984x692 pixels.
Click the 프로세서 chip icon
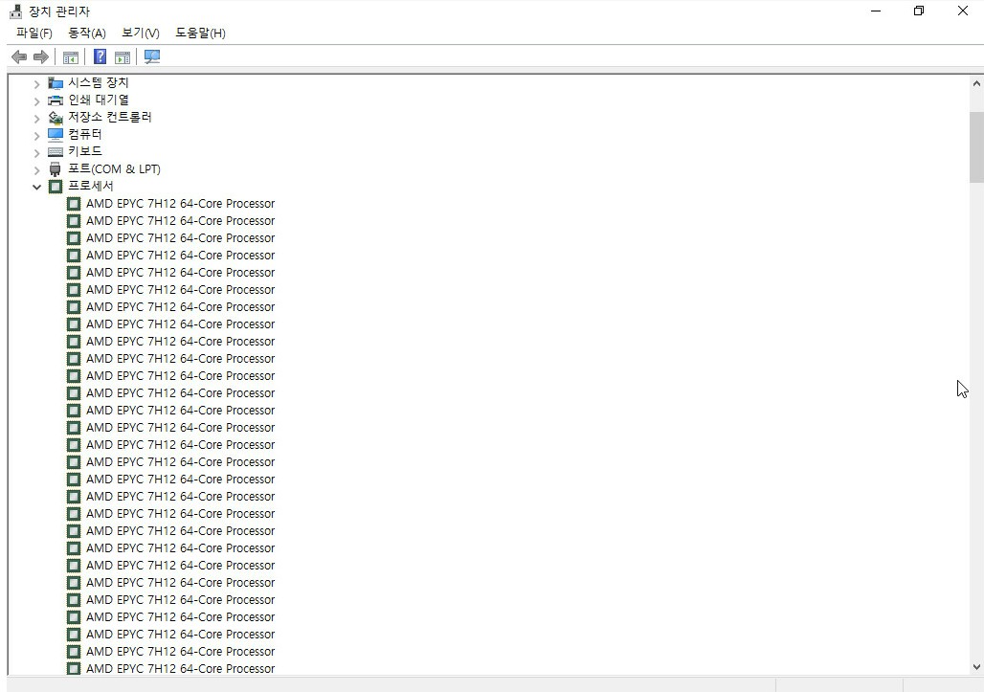click(x=56, y=187)
